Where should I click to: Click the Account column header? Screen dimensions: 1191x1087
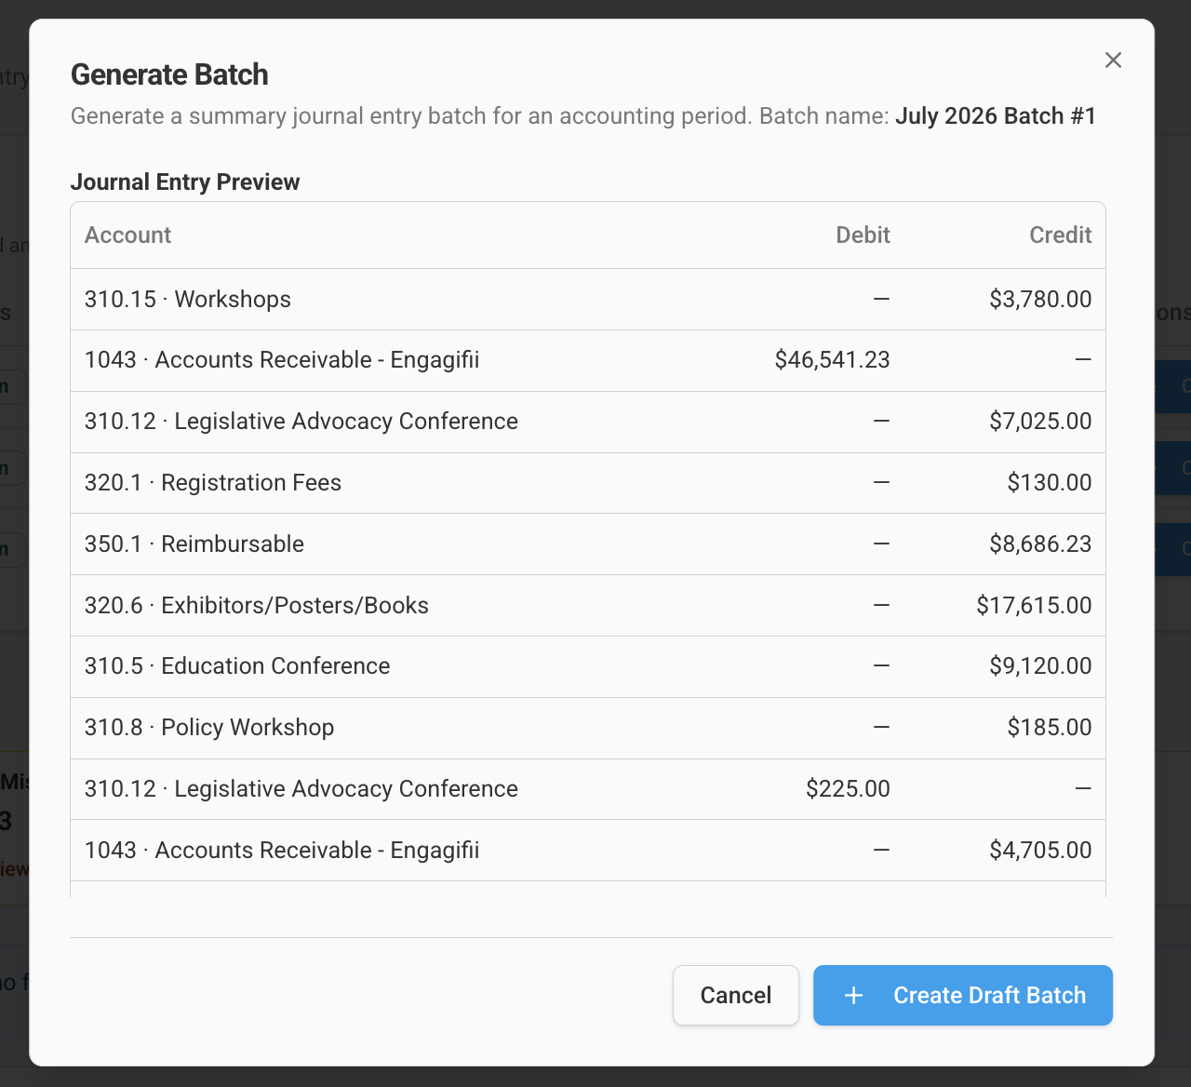pyautogui.click(x=128, y=235)
